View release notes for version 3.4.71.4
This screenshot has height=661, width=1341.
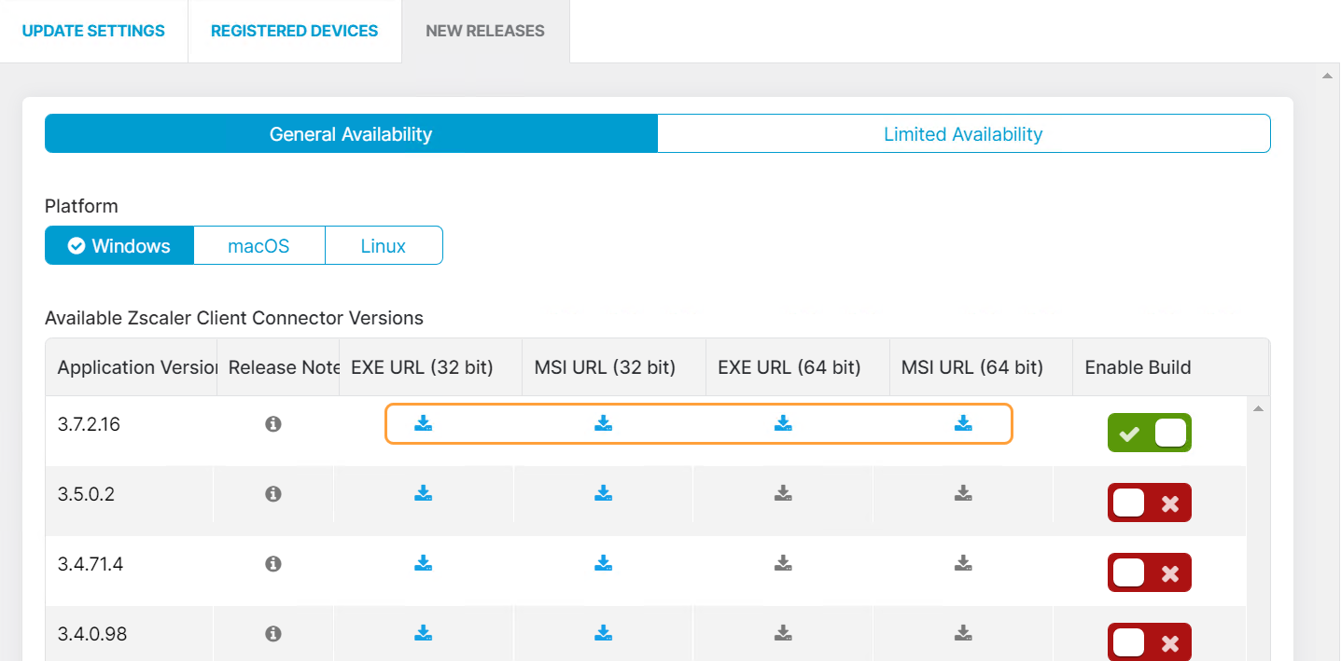(272, 563)
